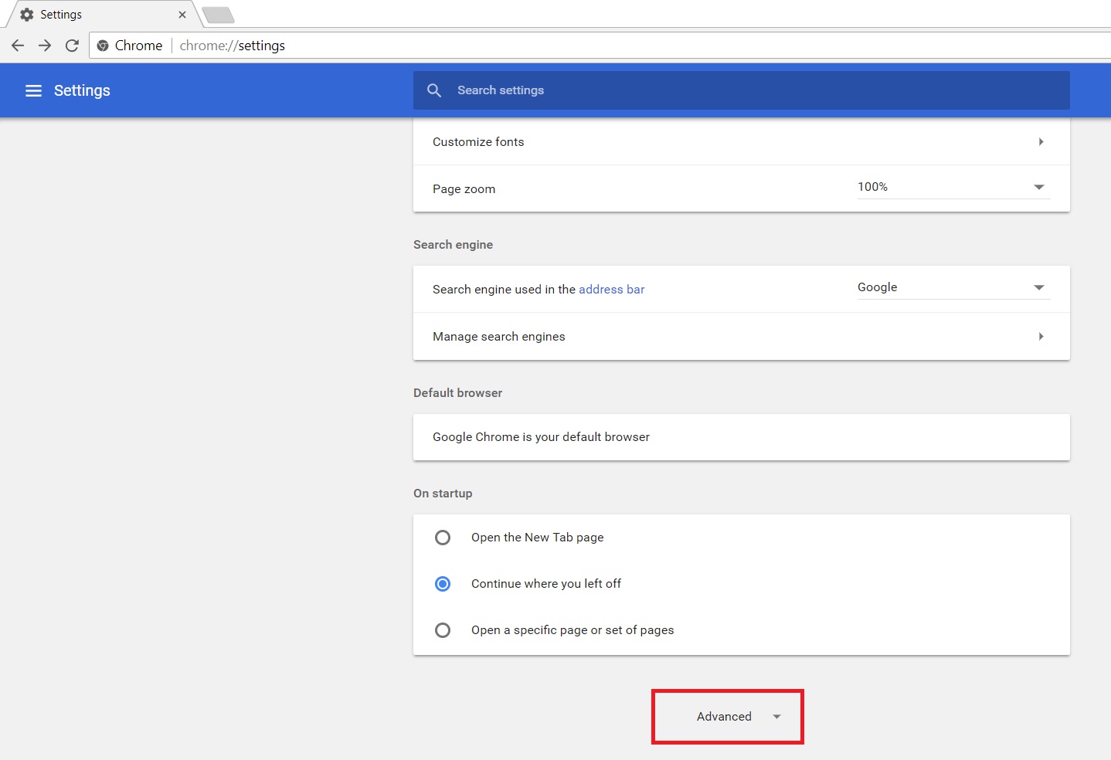The image size is (1111, 760).
Task: Open Manage search engines
Action: (x=742, y=336)
